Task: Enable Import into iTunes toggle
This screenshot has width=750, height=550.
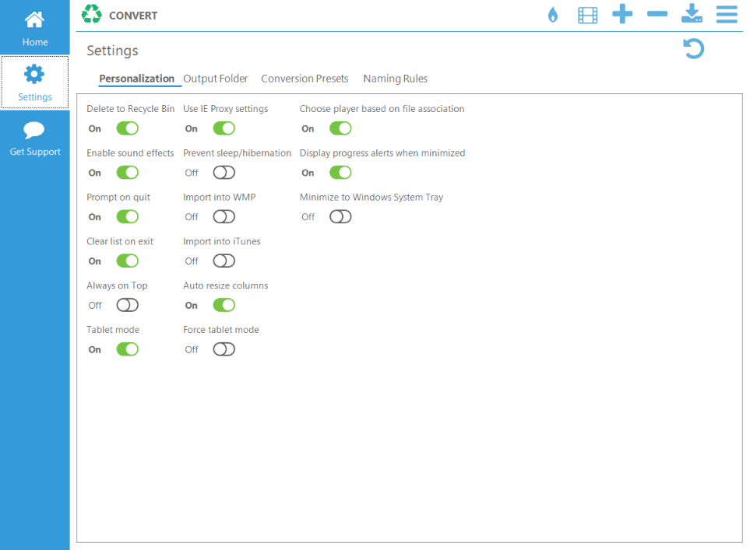Action: [224, 261]
